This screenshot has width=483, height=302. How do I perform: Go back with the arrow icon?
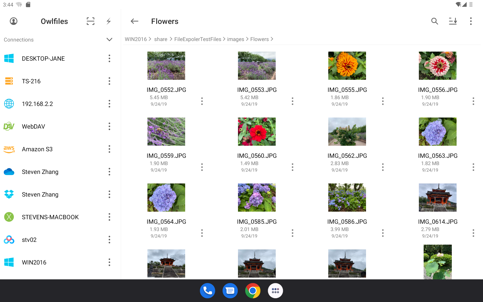[x=135, y=21]
